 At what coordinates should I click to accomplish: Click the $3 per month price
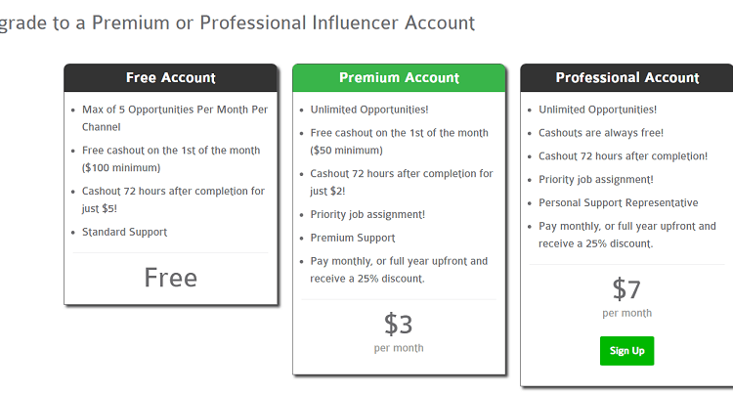(399, 331)
